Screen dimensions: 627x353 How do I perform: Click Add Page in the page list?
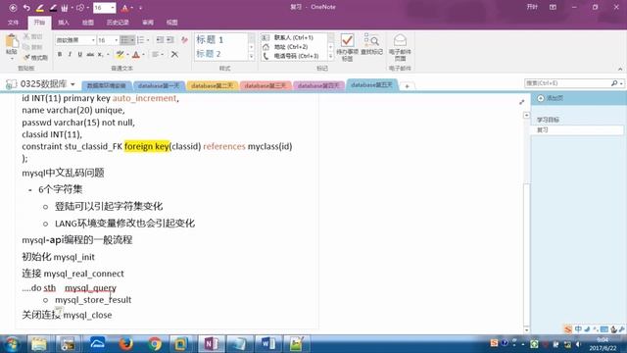click(551, 98)
